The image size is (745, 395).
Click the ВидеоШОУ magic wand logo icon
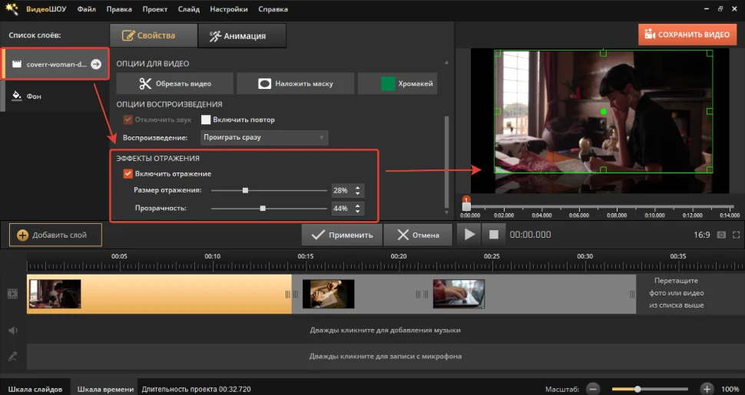[x=12, y=8]
